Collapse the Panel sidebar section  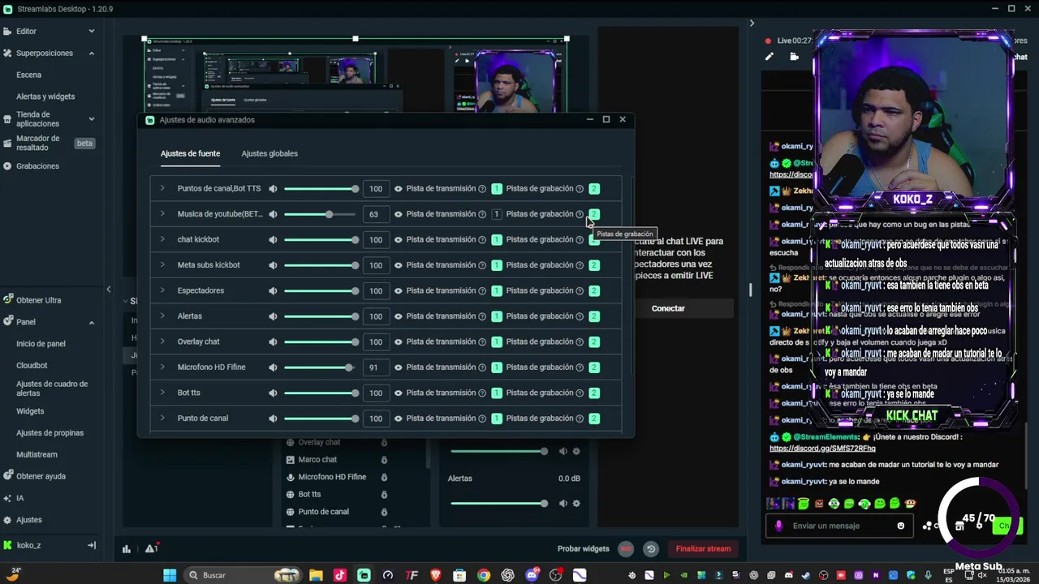91,322
